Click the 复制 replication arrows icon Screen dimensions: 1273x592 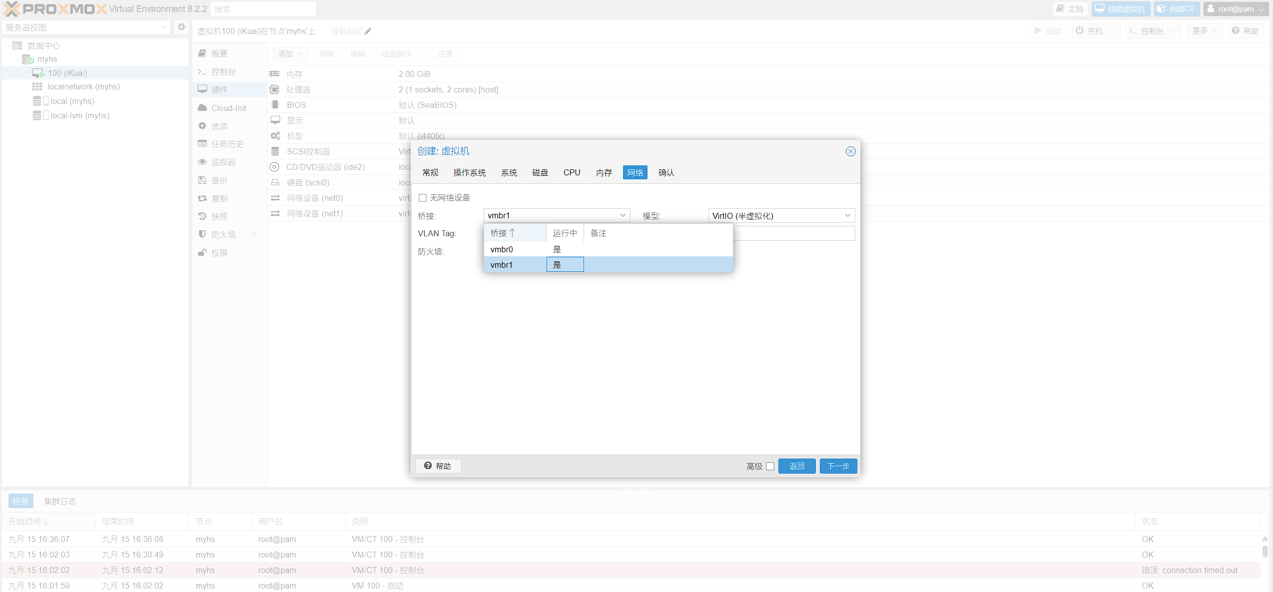tap(202, 198)
